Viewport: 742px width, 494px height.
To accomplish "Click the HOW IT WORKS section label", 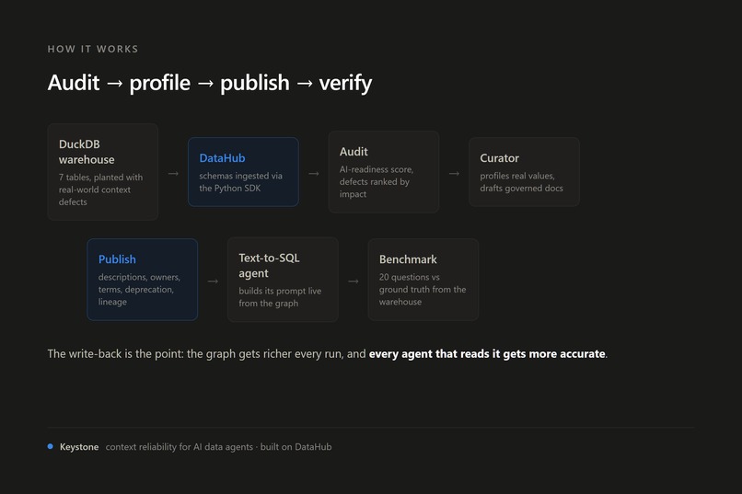I will coord(93,49).
